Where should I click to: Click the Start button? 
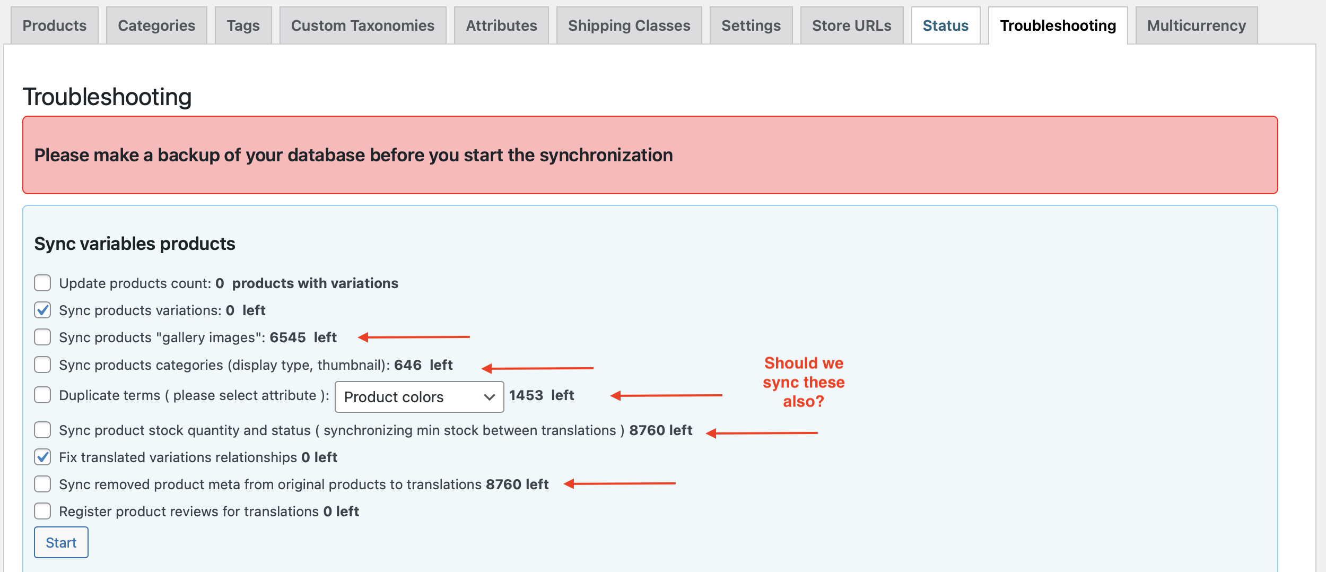click(x=61, y=542)
